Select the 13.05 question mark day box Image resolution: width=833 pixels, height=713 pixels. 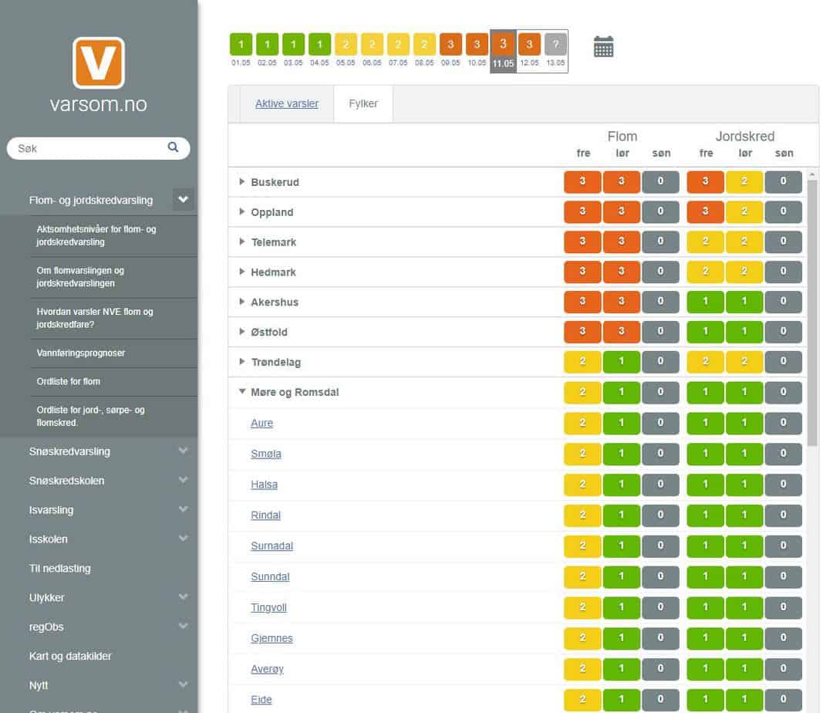[555, 45]
